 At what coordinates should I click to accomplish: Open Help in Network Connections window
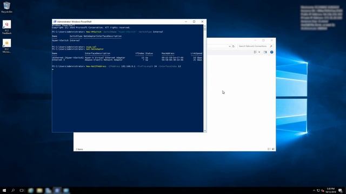pyautogui.click(x=271, y=52)
